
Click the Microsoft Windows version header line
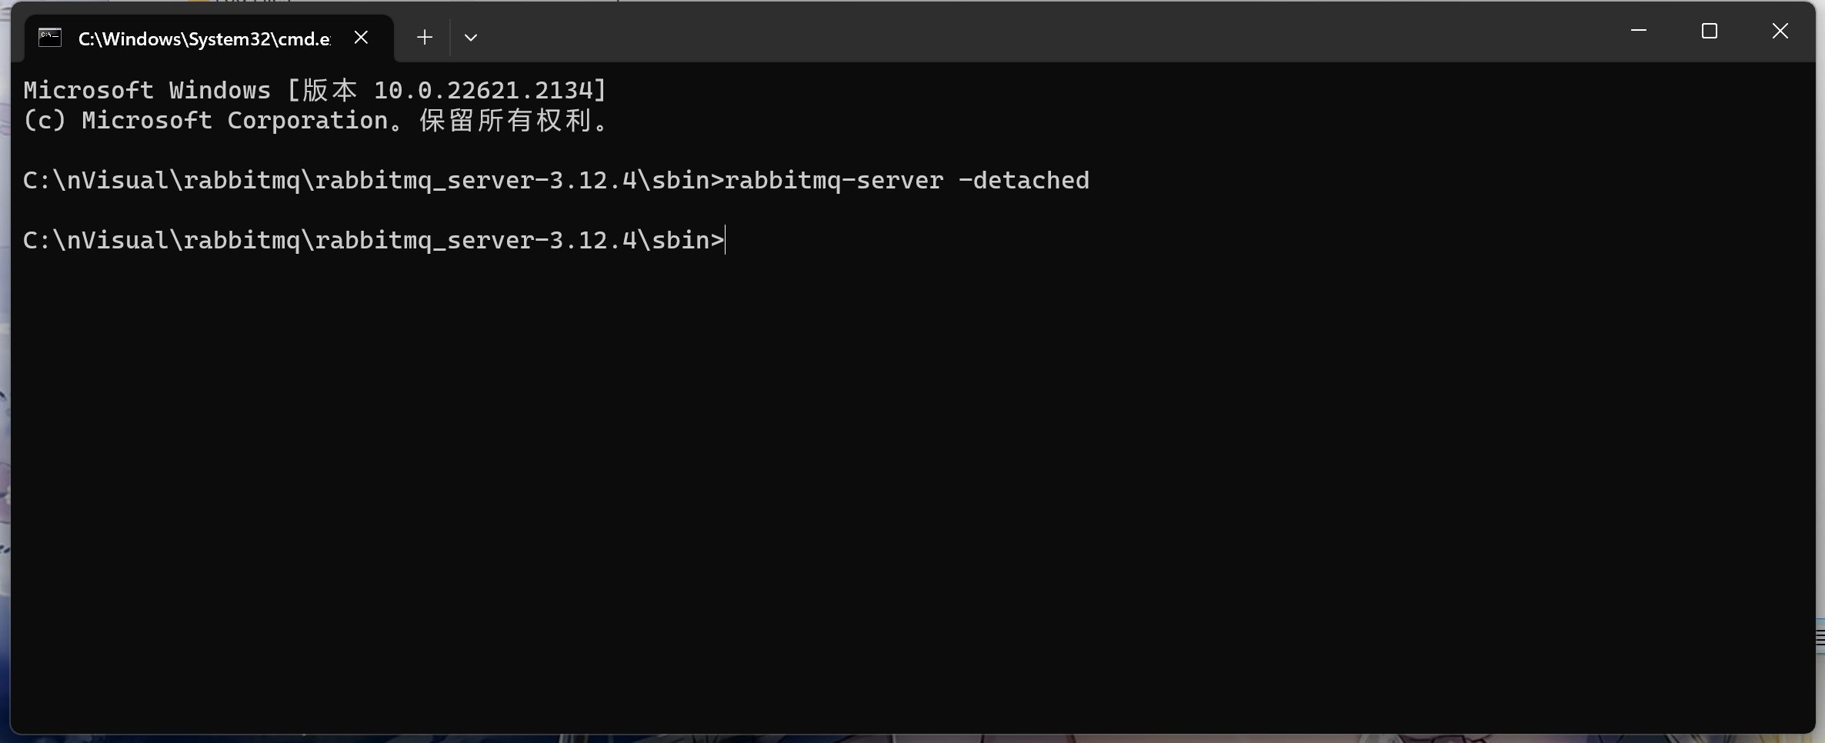(315, 90)
